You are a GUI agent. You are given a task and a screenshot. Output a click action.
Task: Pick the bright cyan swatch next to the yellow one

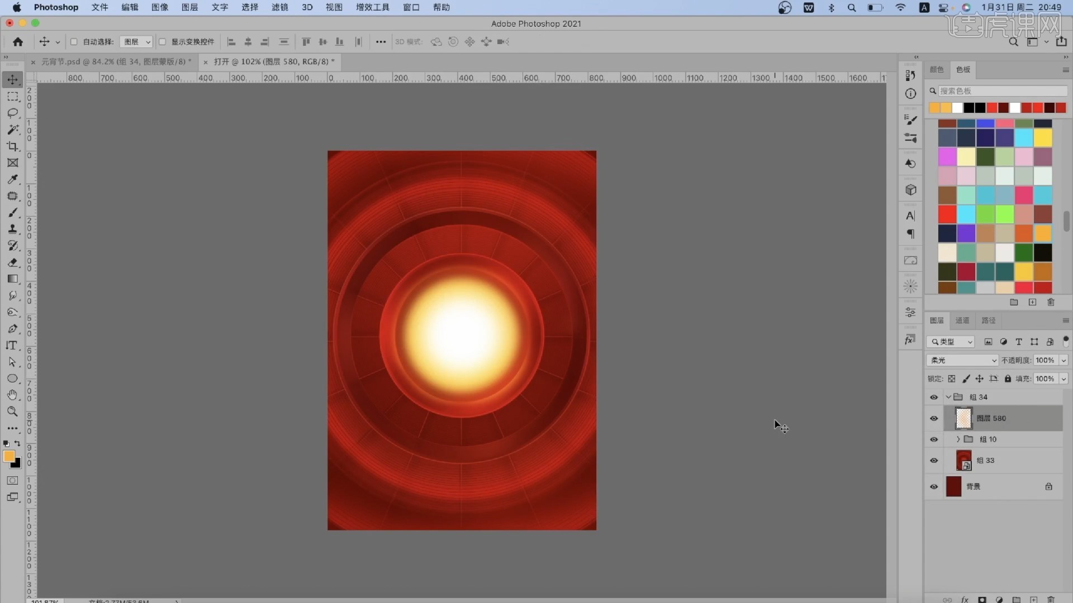coord(1024,138)
